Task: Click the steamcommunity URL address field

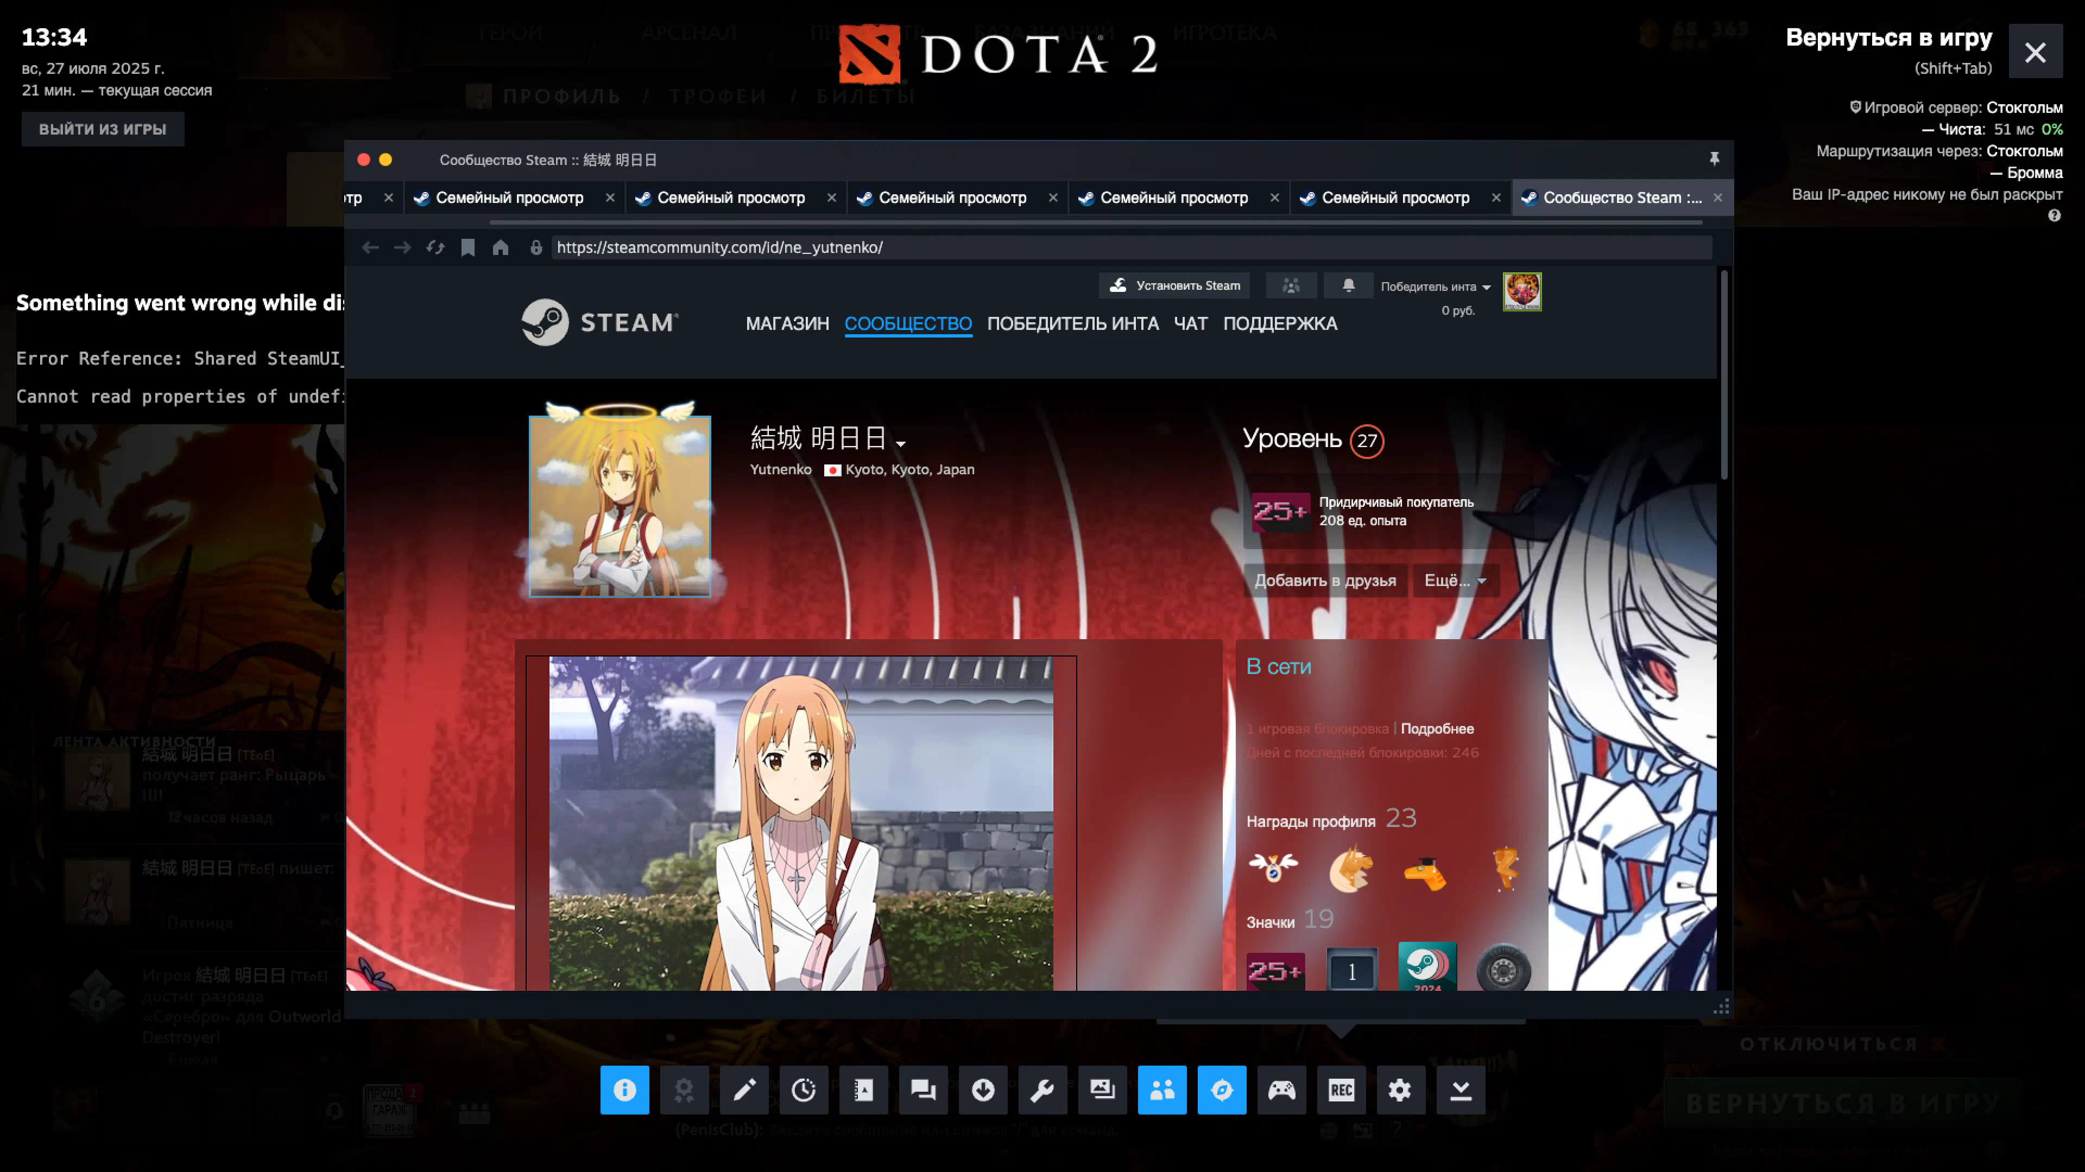Action: pos(1132,247)
